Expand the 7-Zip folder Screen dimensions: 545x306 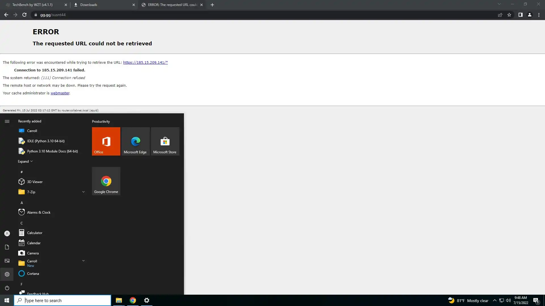coord(83,192)
